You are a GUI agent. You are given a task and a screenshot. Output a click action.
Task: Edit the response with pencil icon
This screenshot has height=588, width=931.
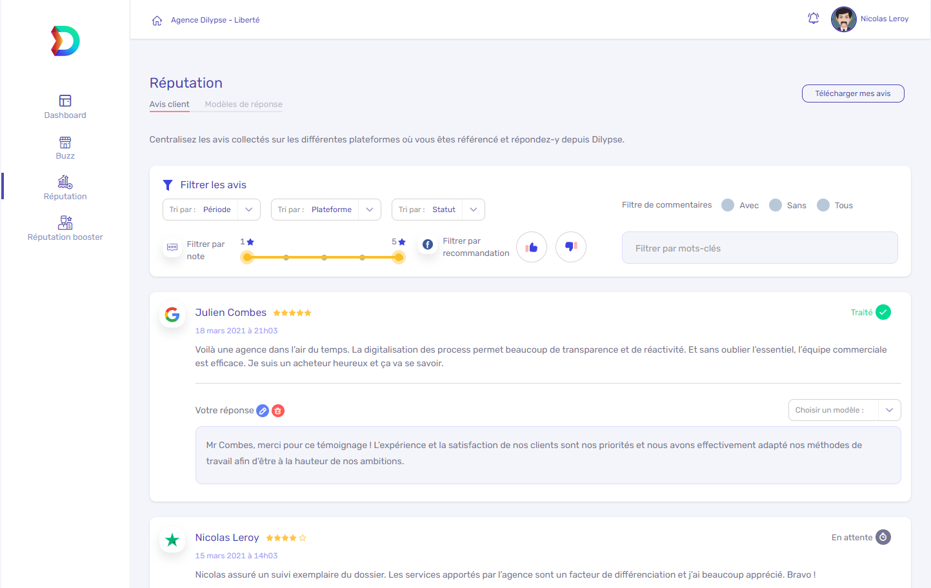[x=263, y=411]
